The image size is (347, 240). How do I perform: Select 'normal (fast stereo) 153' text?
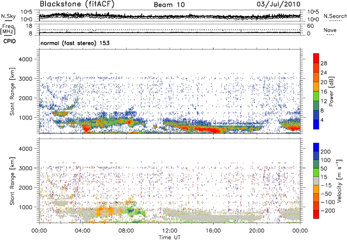tap(75, 43)
